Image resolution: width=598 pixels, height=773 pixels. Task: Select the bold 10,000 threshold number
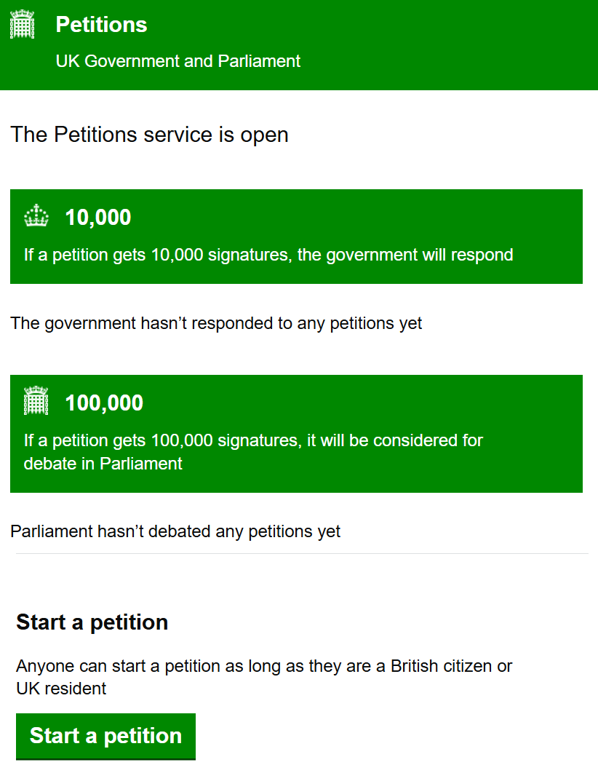(x=98, y=218)
